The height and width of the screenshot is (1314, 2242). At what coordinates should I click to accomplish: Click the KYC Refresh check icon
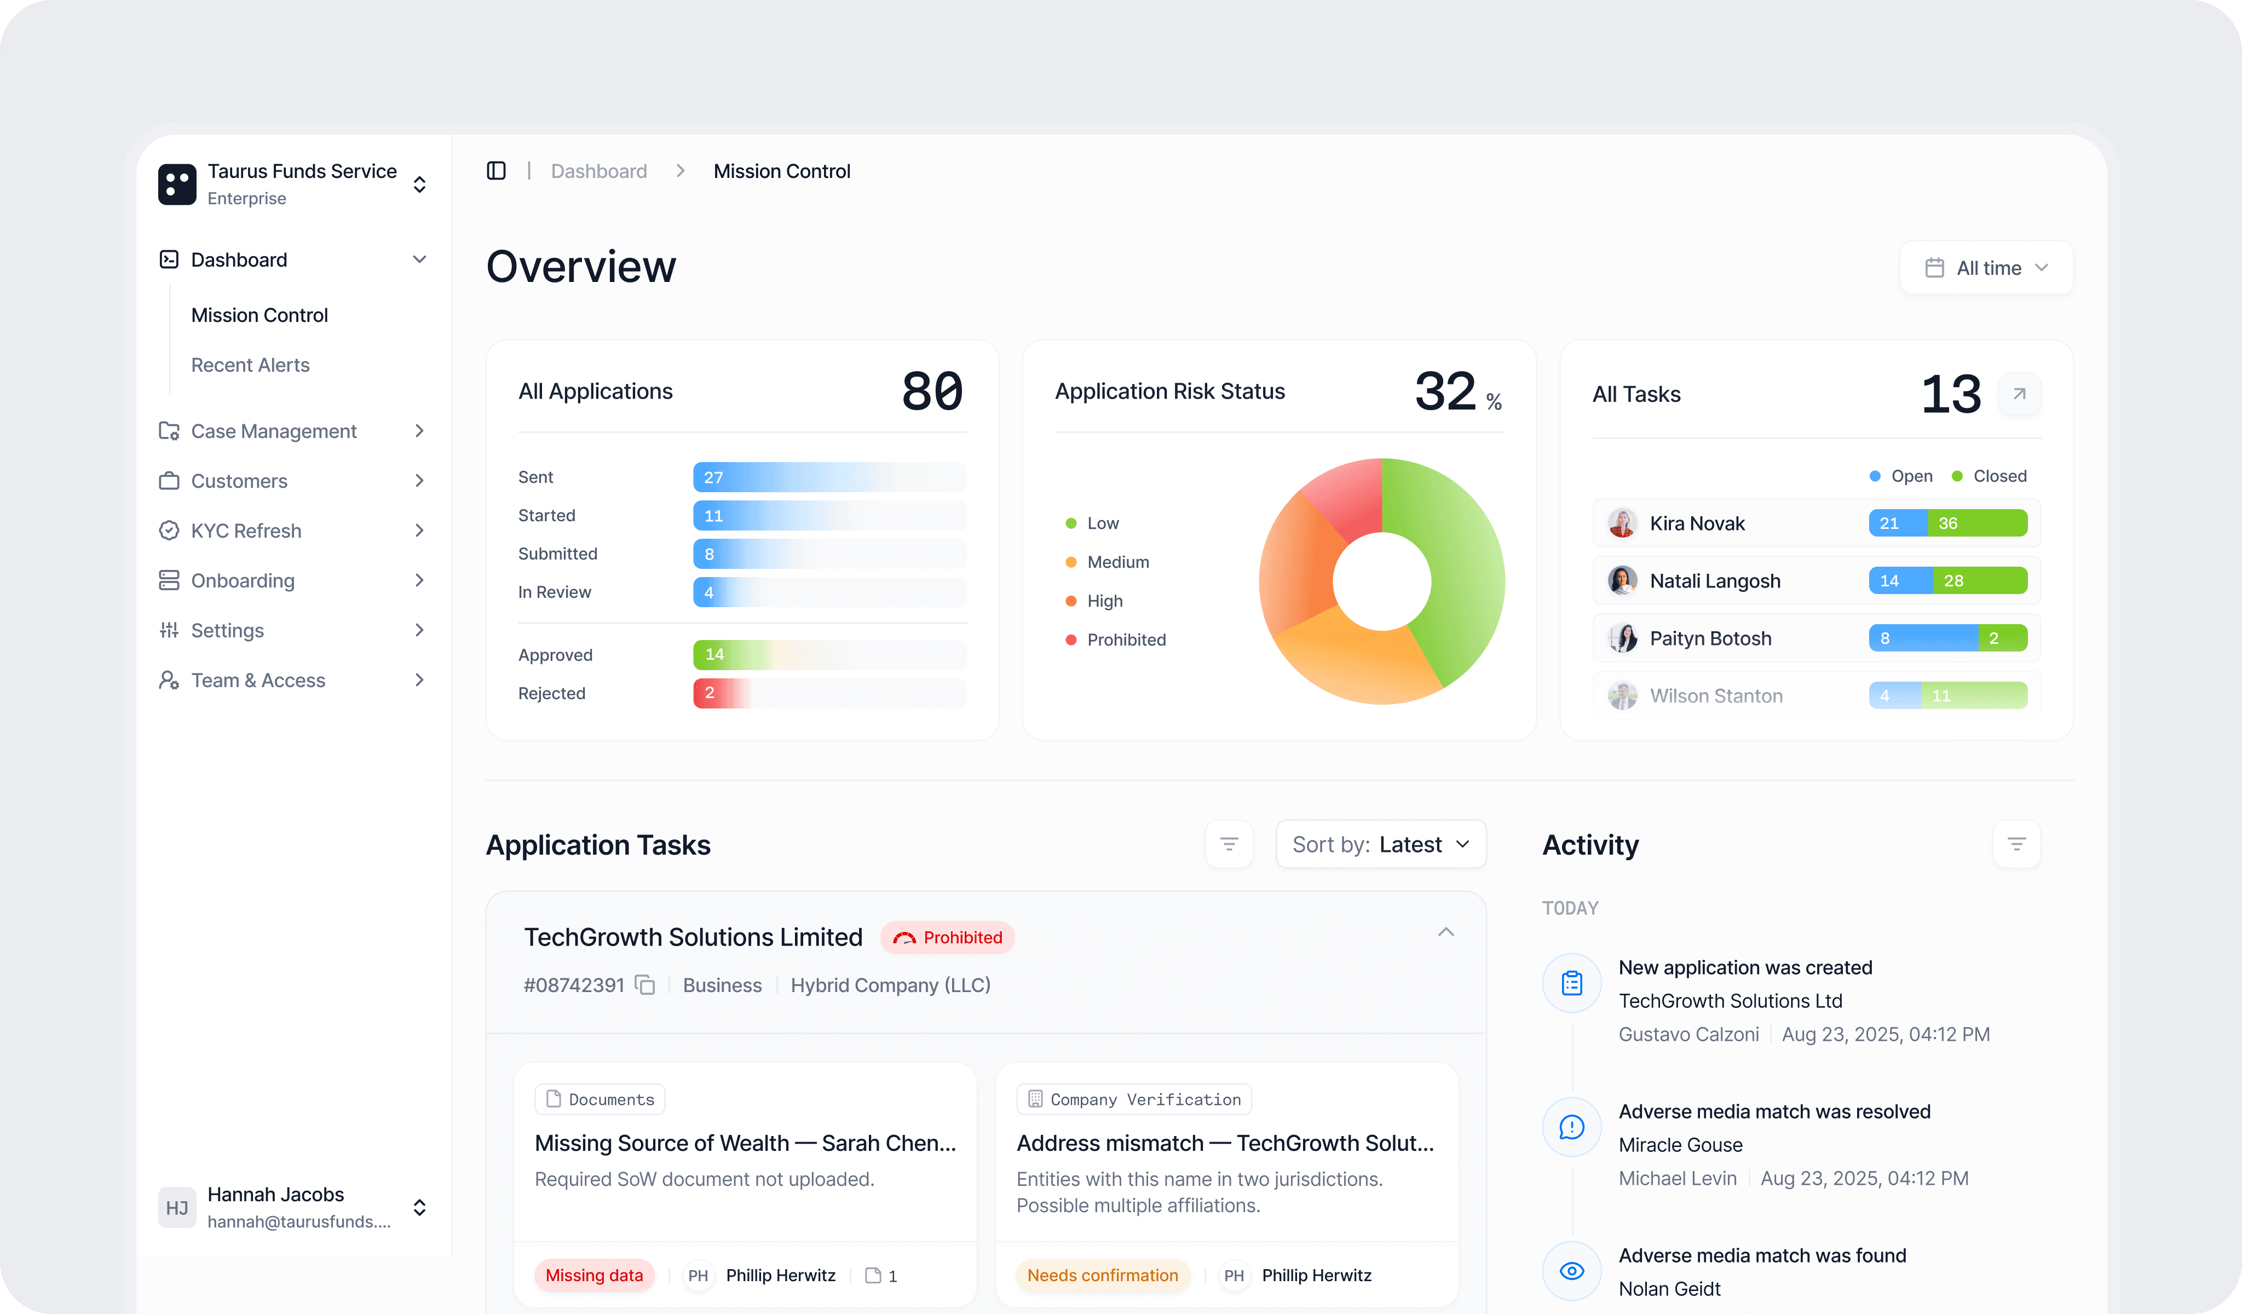pyautogui.click(x=169, y=530)
